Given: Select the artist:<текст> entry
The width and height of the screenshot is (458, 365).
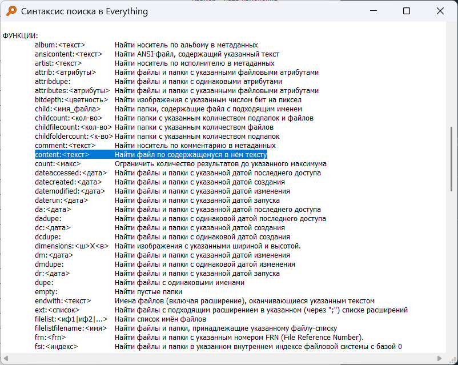Looking at the screenshot, I should [58, 63].
